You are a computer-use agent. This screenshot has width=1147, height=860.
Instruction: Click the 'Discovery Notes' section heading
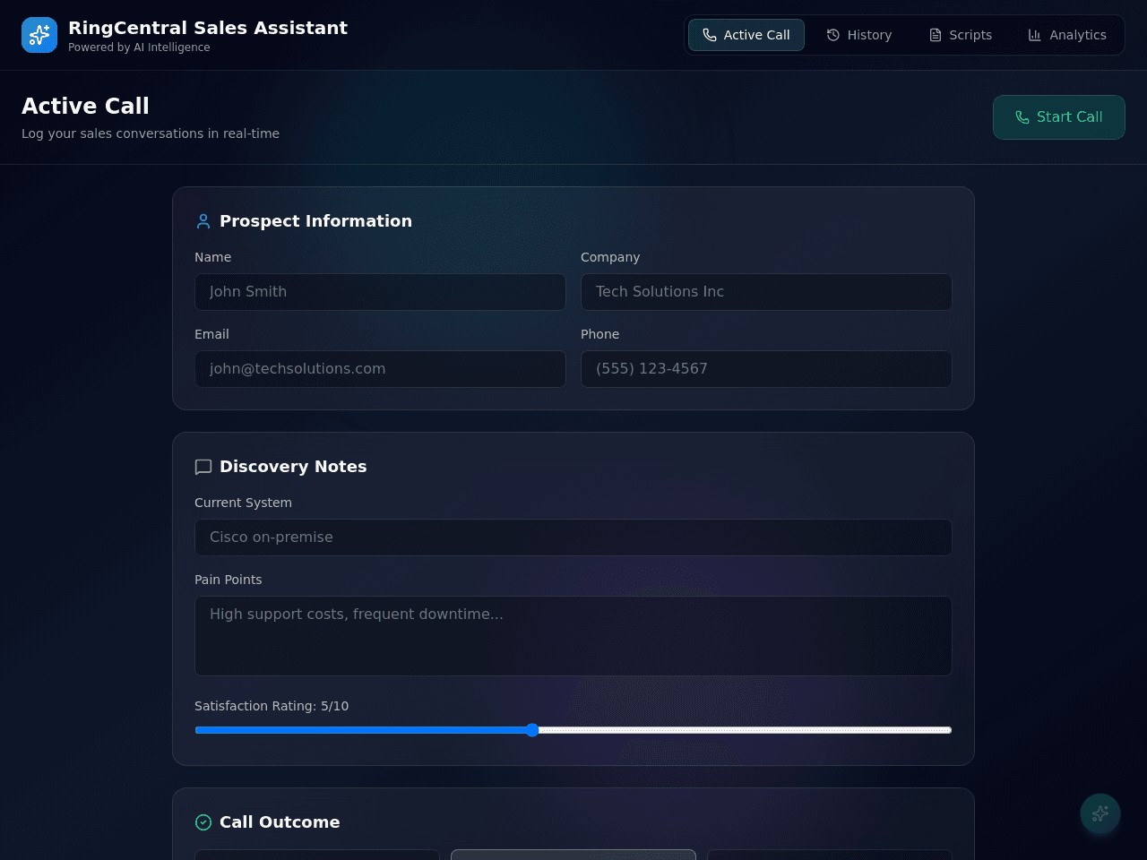click(293, 467)
